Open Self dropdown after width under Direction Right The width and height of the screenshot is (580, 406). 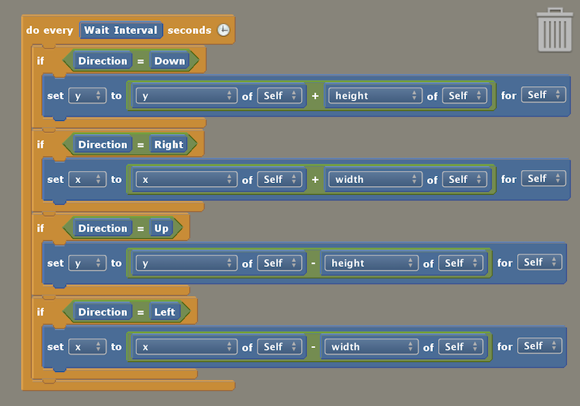click(465, 179)
